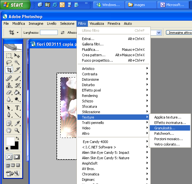
Task: Select the Slice tool
Action: point(17,70)
